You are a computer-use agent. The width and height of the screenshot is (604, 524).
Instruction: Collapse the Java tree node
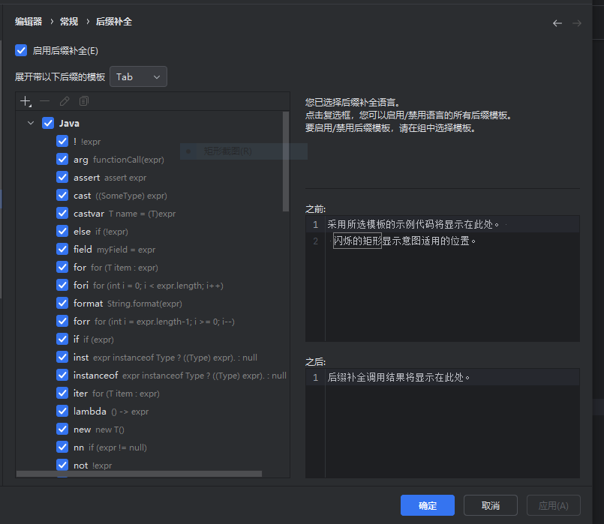click(x=31, y=123)
